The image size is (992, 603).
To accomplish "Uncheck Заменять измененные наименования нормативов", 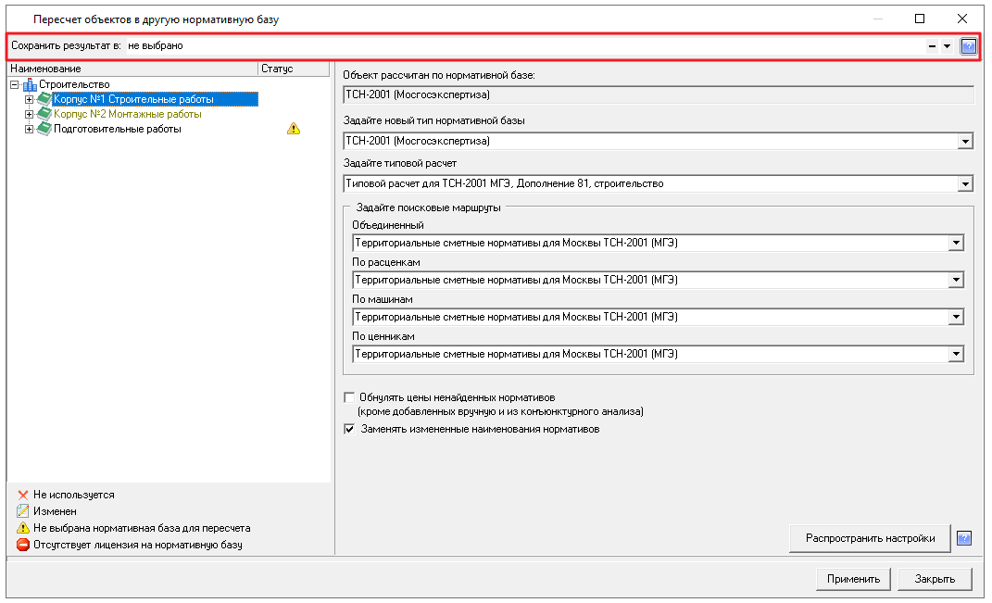I will [x=349, y=430].
